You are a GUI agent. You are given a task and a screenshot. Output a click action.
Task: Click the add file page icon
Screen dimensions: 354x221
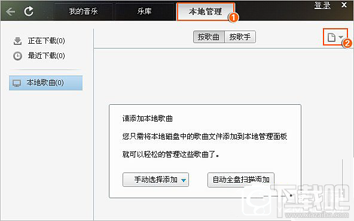[x=331, y=37]
